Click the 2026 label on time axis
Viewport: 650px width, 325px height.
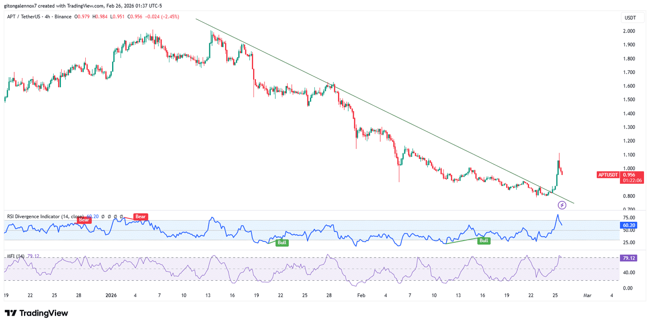click(111, 295)
